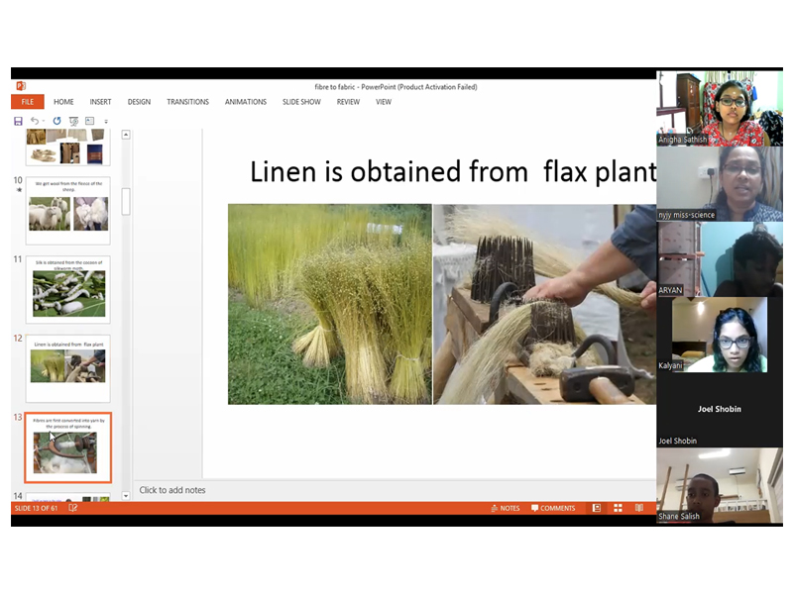This screenshot has width=793, height=594.
Task: Click the spell check icon in status bar
Action: tap(73, 508)
